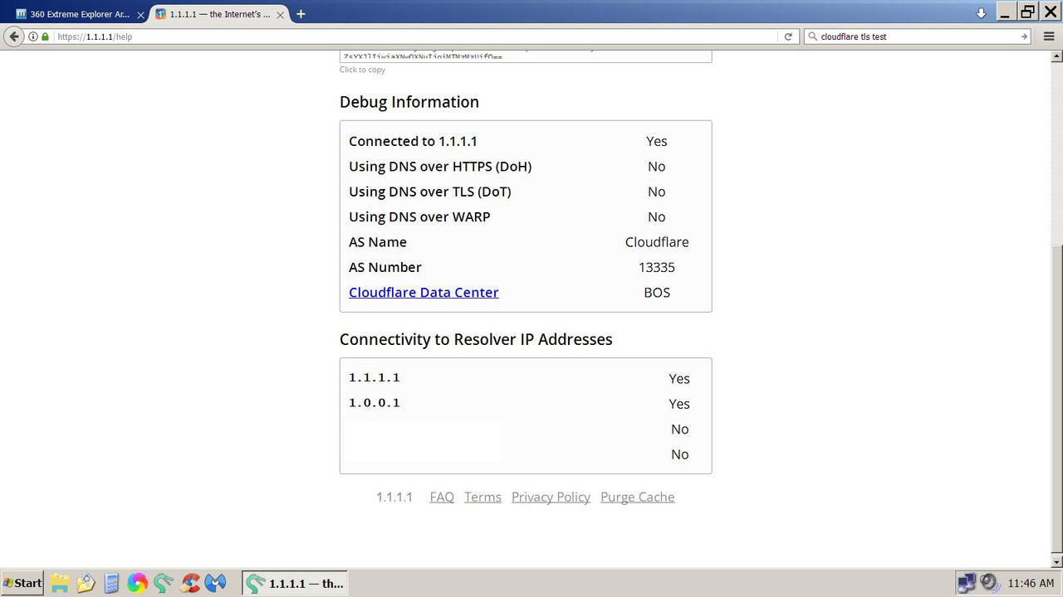Open the pictures folder taskbar icon
This screenshot has width=1063, height=597.
(86, 583)
